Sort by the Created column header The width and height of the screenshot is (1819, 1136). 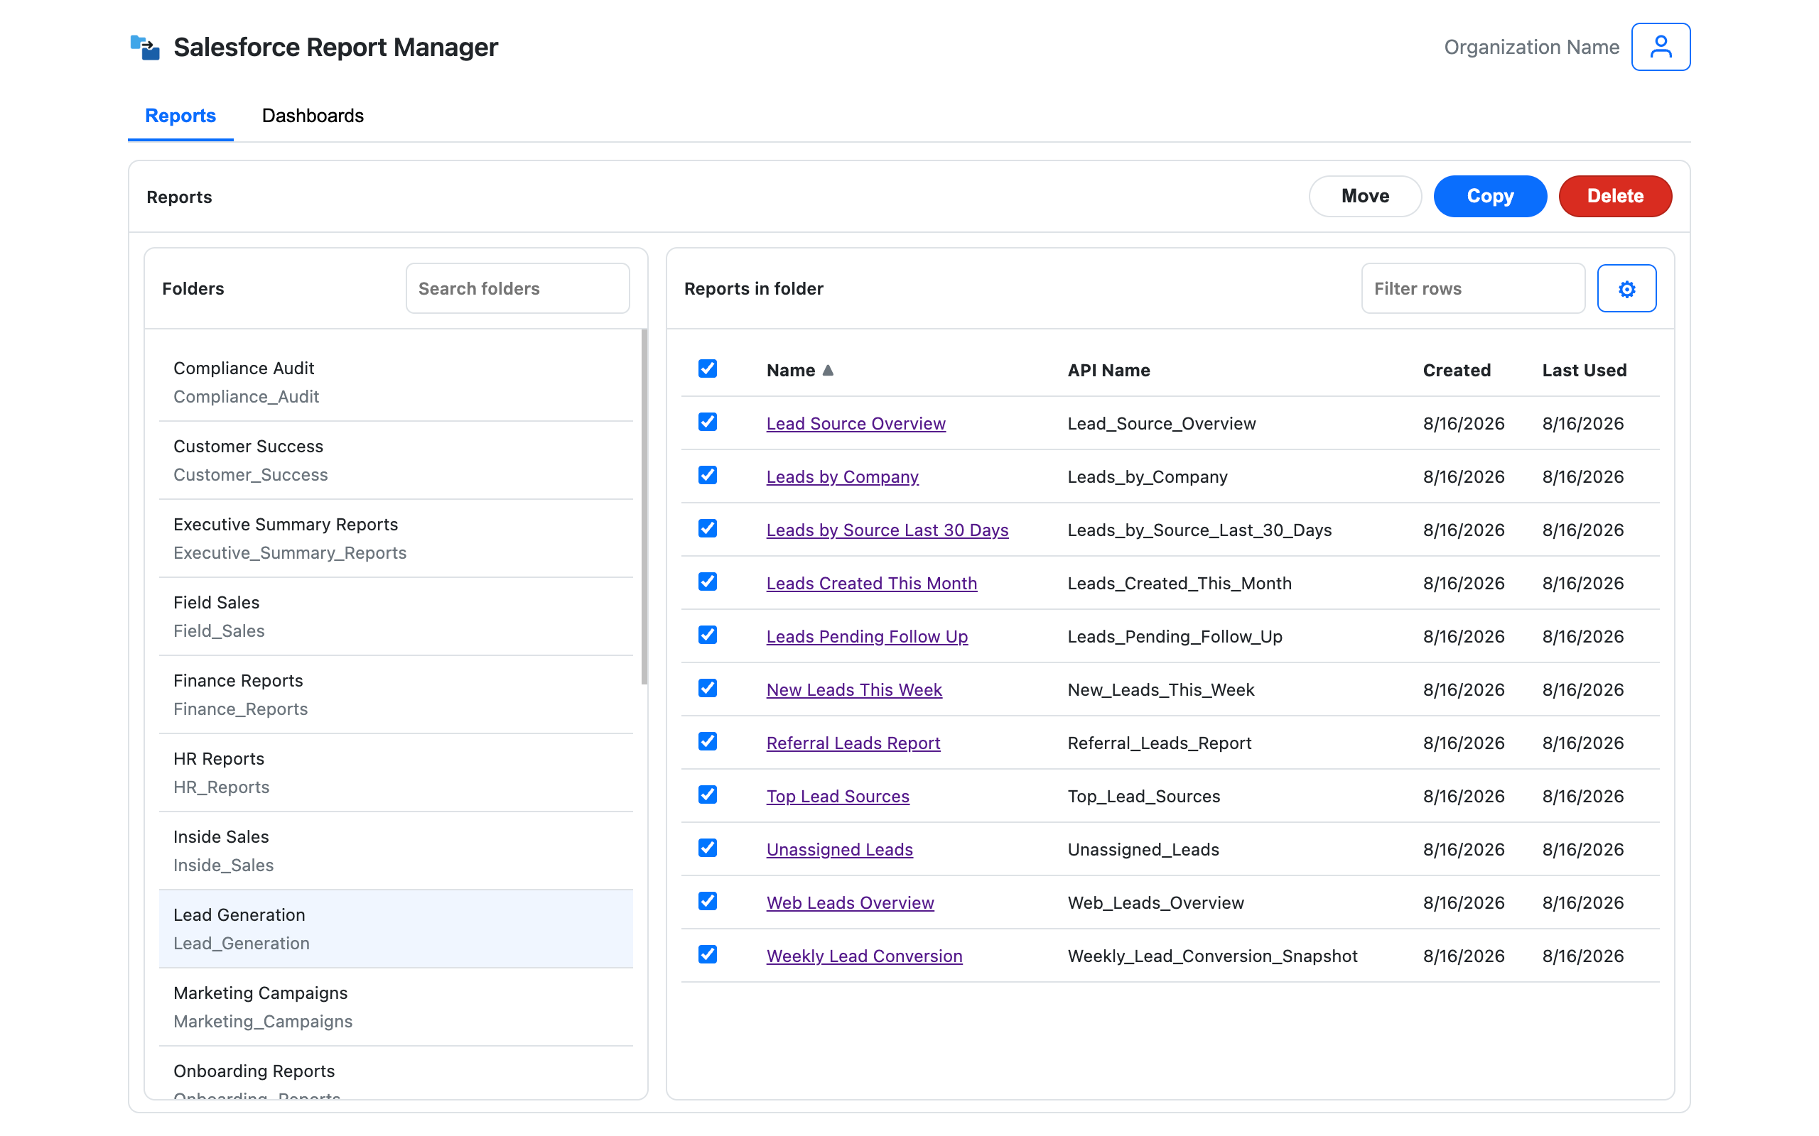pos(1456,371)
